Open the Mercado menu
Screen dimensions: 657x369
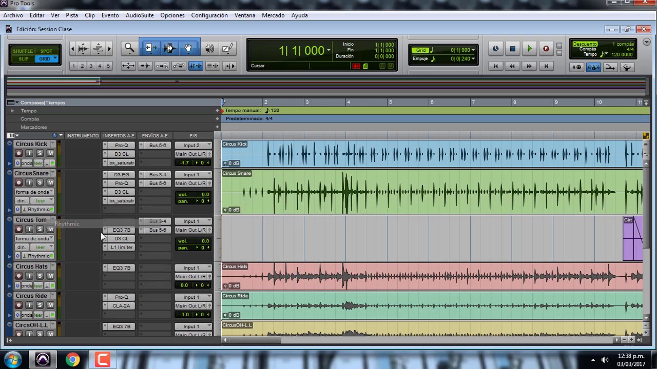point(273,15)
